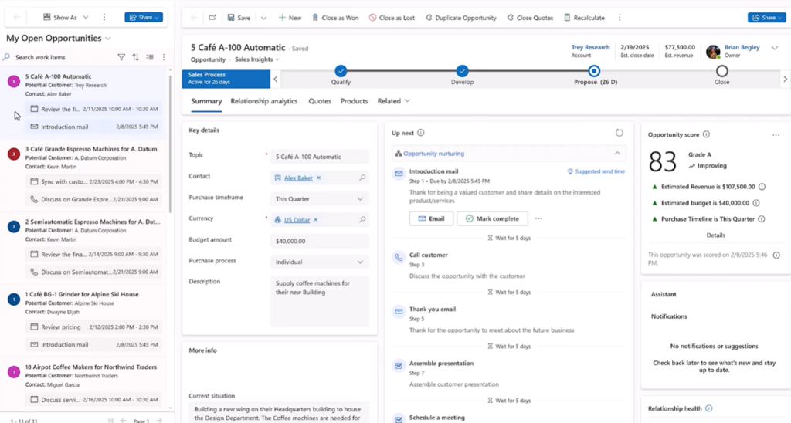The image size is (791, 423).
Task: Click the Details link in Opportunity score
Action: 715,235
